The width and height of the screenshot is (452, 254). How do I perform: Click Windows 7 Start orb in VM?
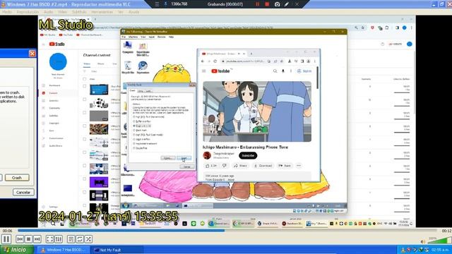point(126,205)
